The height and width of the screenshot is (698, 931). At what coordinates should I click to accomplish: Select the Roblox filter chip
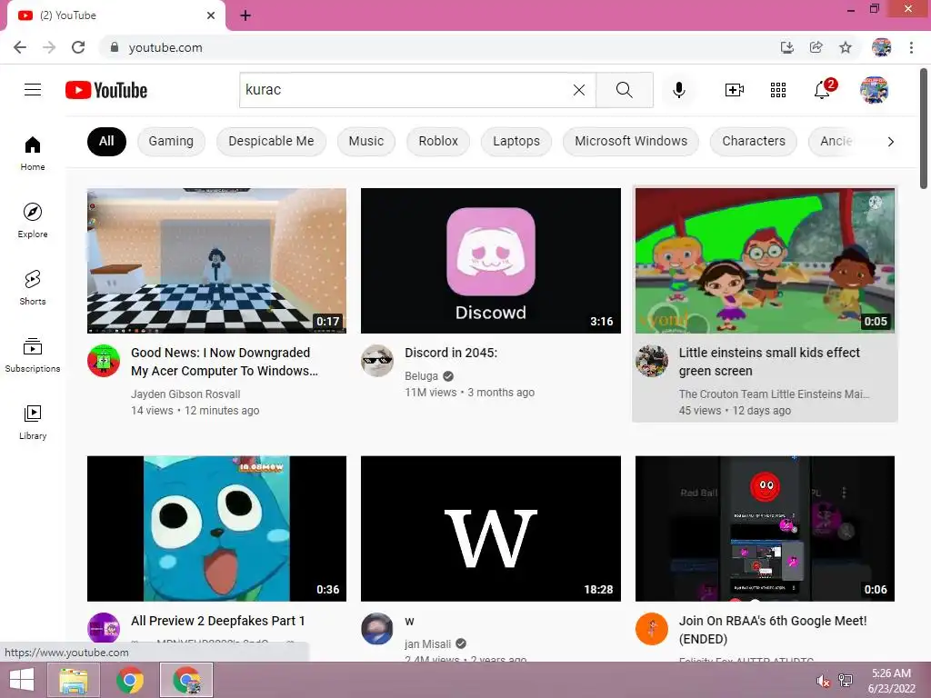click(x=438, y=141)
